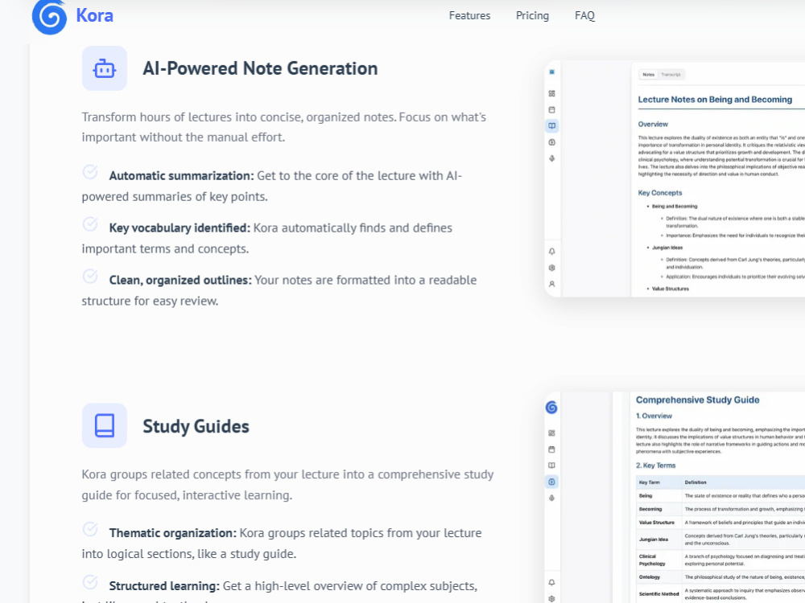
Task: Click checkmark icon next to Automatic summarization
Action: (x=90, y=172)
